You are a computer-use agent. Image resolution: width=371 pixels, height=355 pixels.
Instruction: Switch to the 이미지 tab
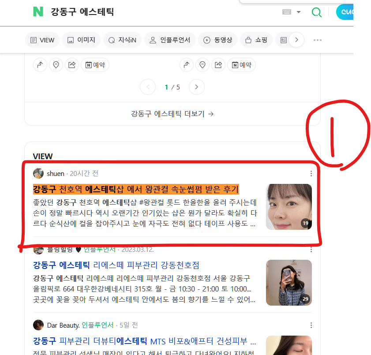pos(82,40)
